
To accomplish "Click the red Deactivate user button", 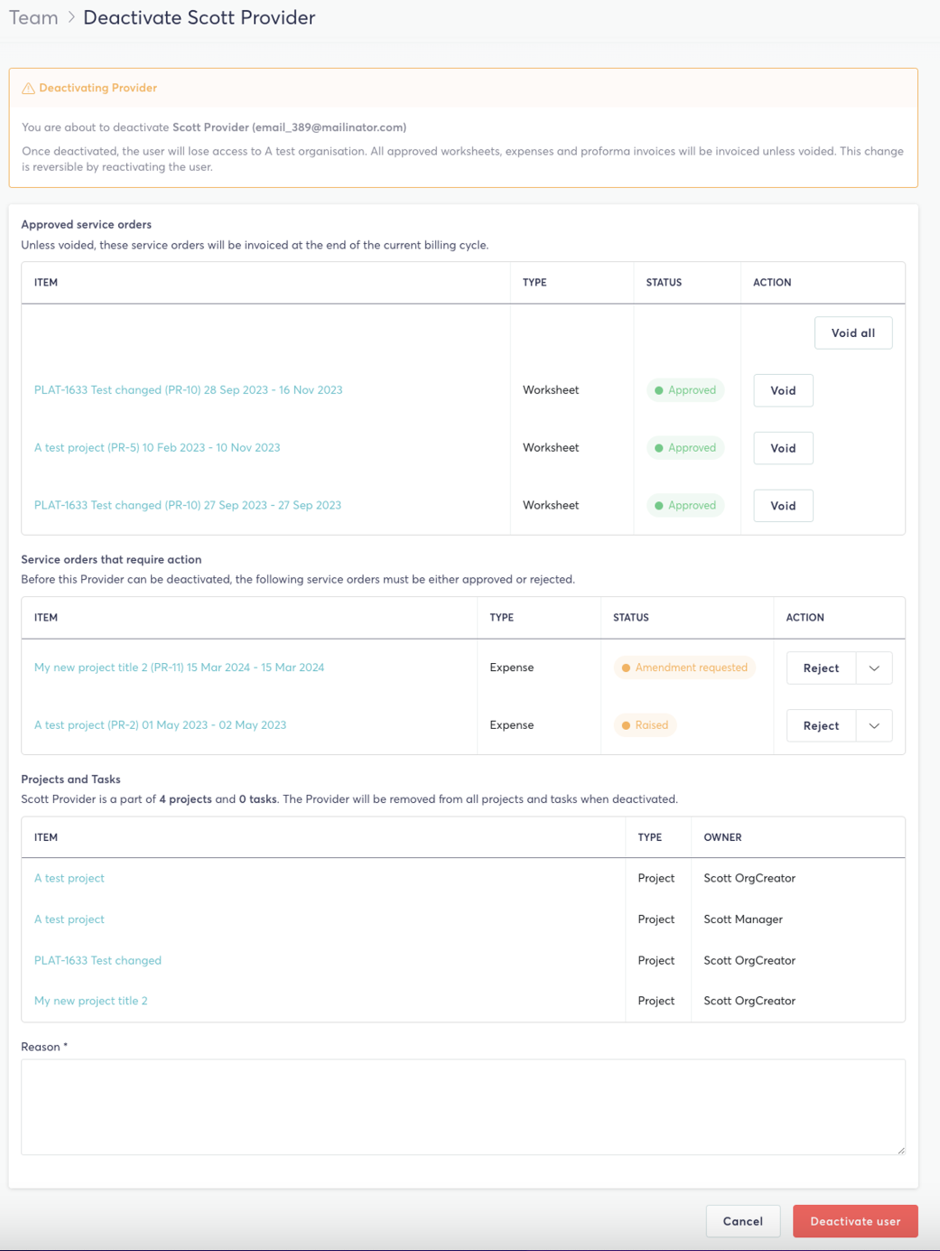I will (x=854, y=1221).
